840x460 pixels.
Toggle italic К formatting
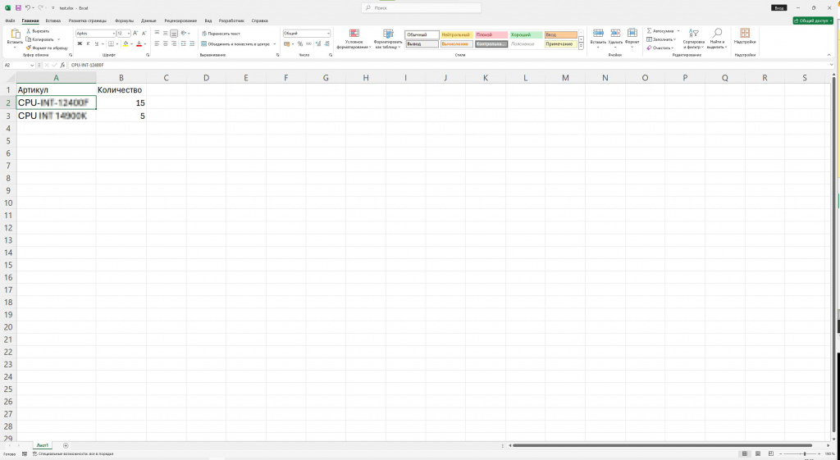[88, 44]
